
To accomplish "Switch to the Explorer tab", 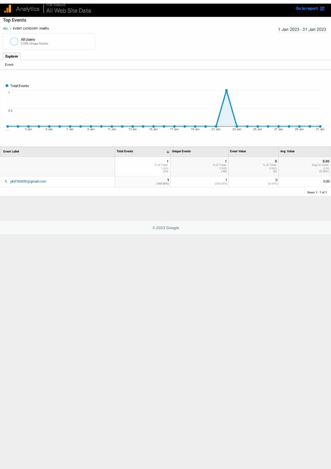I will pyautogui.click(x=12, y=56).
